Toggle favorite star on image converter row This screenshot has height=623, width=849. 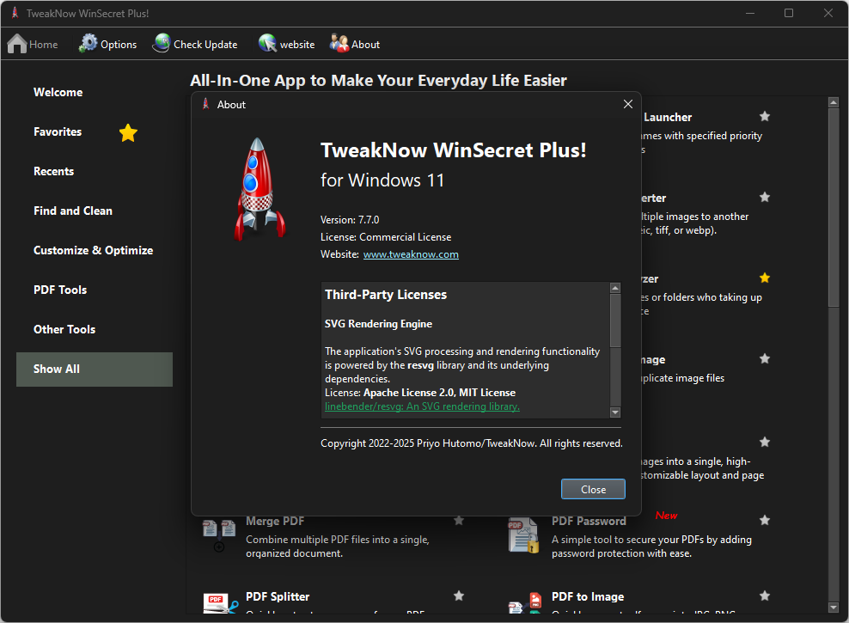[x=765, y=197]
